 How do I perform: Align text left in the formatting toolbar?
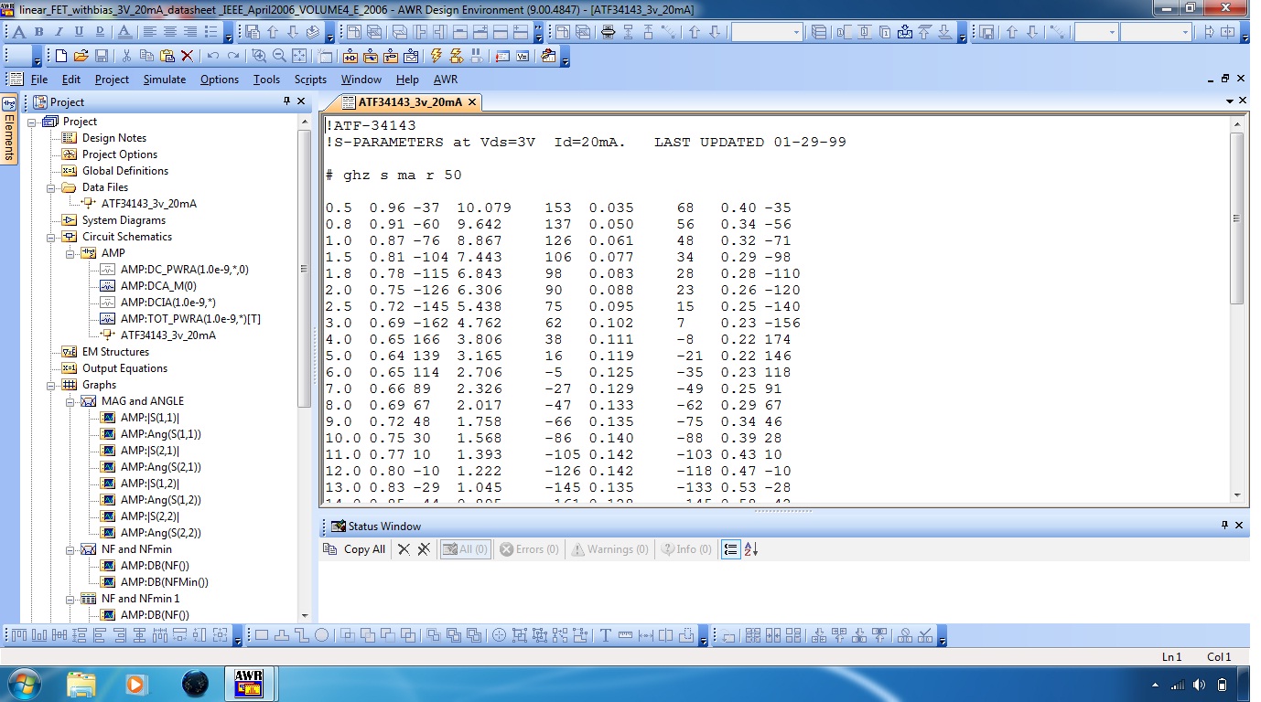point(150,32)
